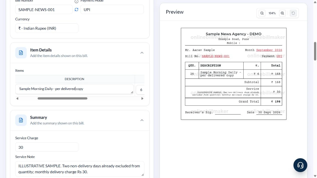The image size is (317, 178).
Task: Click the Payment Mode info icon
Action: 76,1
